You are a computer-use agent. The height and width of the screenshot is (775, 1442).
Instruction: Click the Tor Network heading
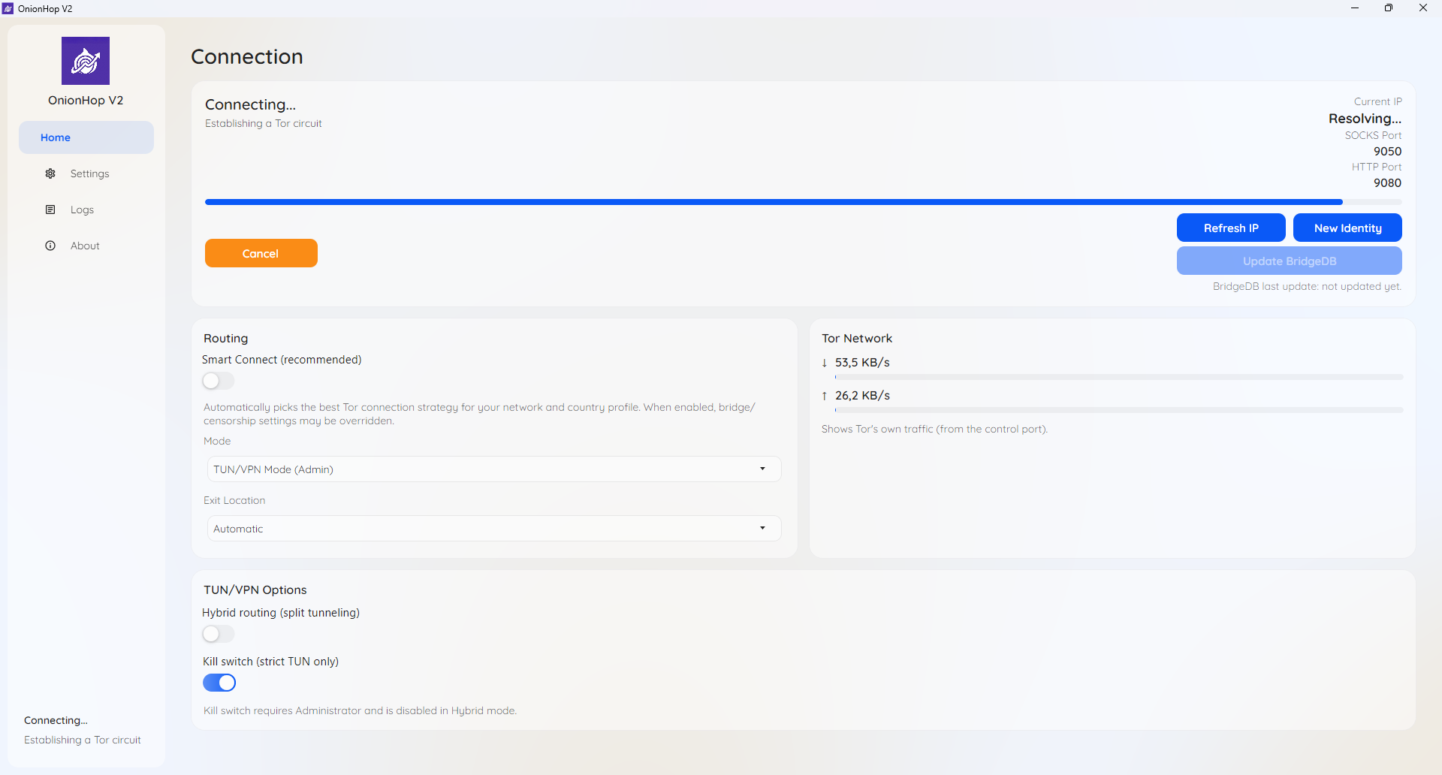(x=857, y=339)
